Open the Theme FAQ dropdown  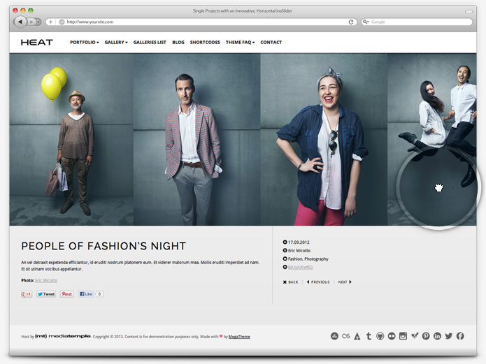[240, 43]
